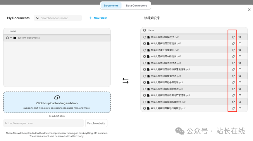This screenshot has width=253, height=141.
Task: Click the file name 中华人民共和国社会保险法.pdf
Action: tap(167, 82)
